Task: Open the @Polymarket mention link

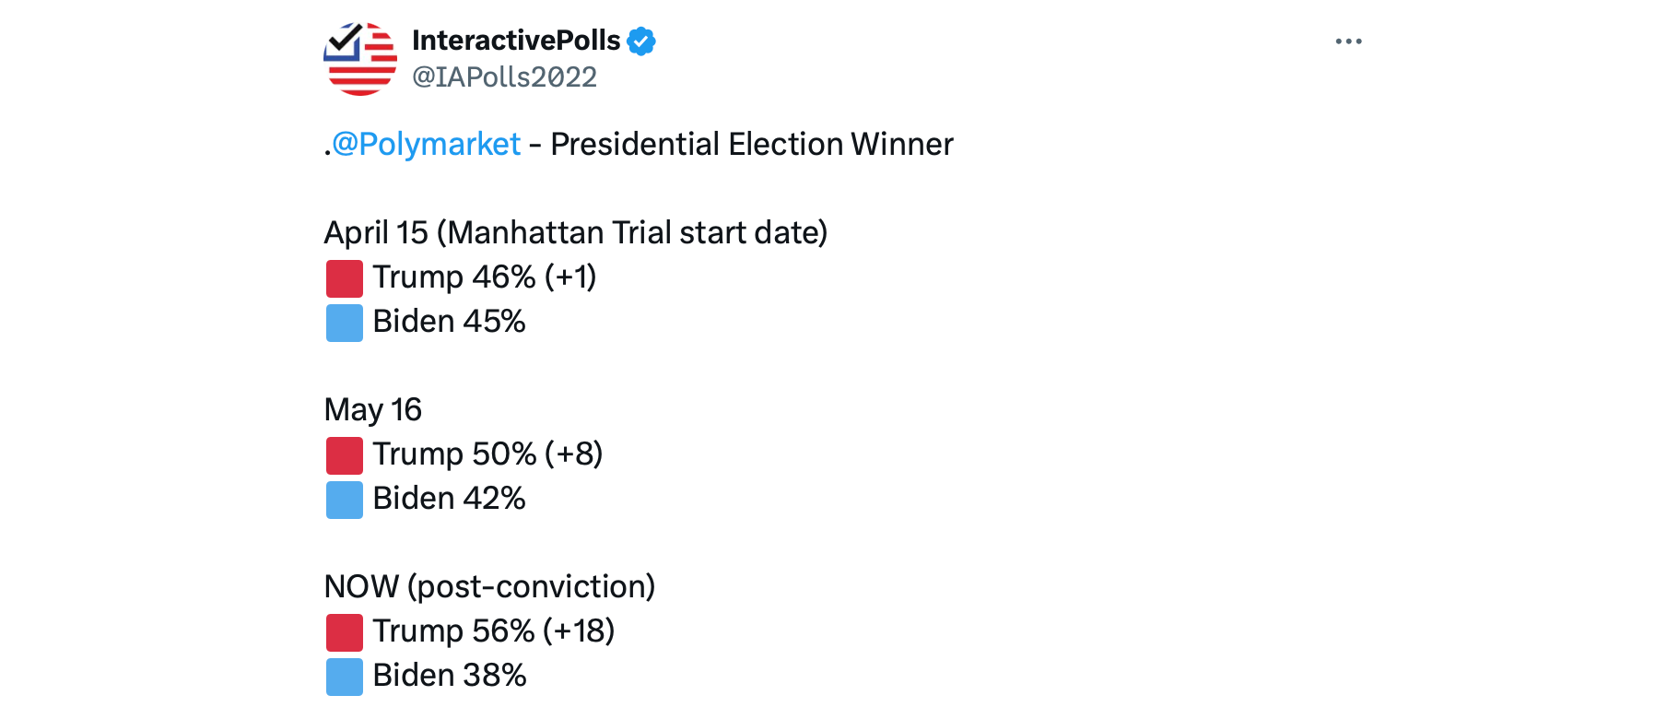Action: (426, 145)
